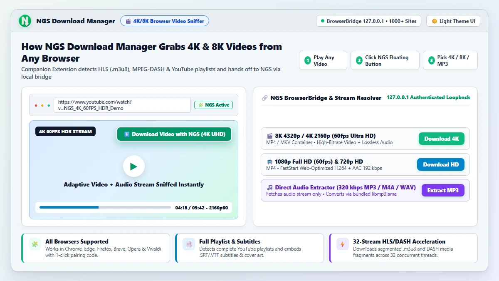This screenshot has height=281, width=499.
Task: Click the sun icon in Light Theme UI
Action: (x=434, y=21)
